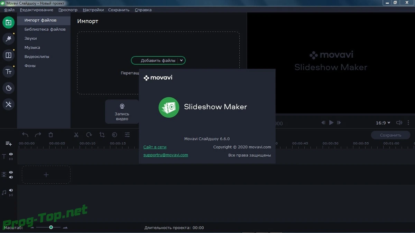Split clip using scissors icon
415x233 pixels.
click(76, 135)
